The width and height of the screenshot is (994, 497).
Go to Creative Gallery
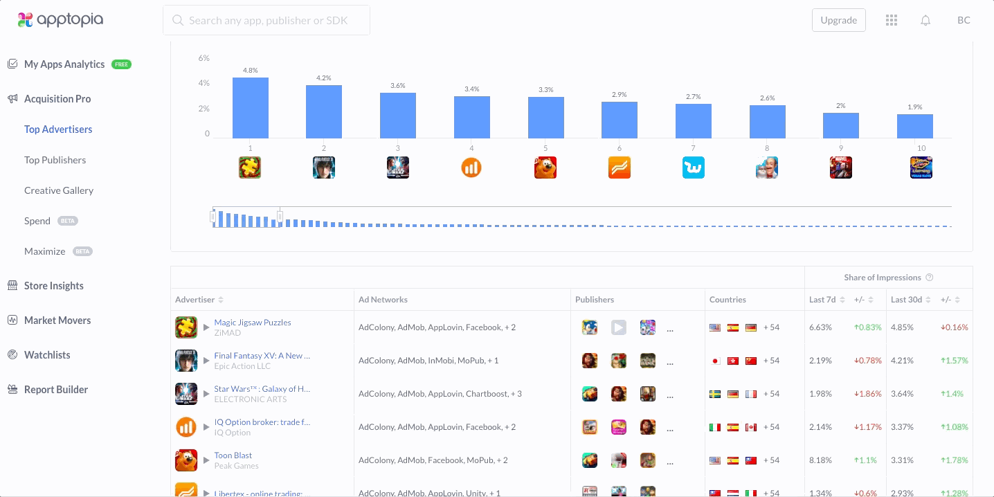[x=59, y=190]
